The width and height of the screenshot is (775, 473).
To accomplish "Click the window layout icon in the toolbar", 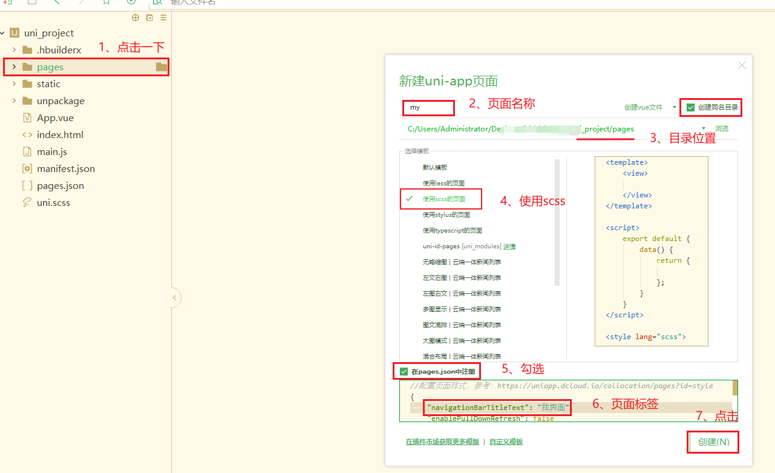I will pos(31,3).
